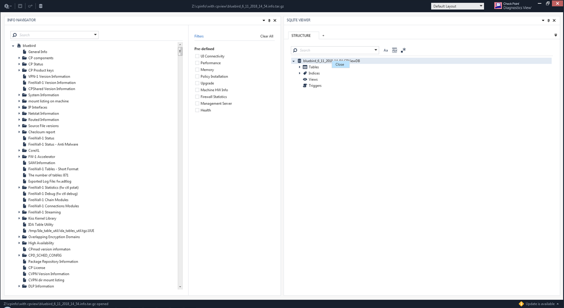Viewport: 564px width, 308px height.
Task: Toggle match case (Aa) in SQLite Viewer
Action: (x=386, y=50)
